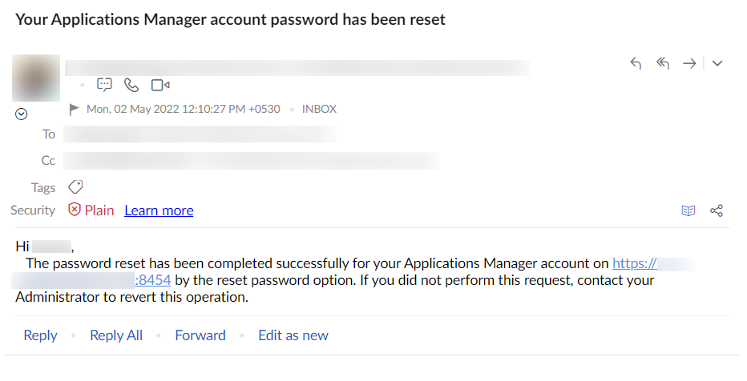Add a tag using the tag icon
747x381 pixels.
click(x=75, y=187)
